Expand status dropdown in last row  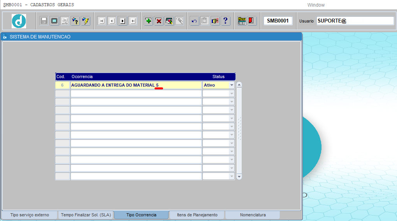232,176
